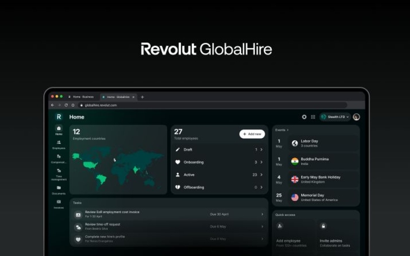Click the Offboarding broken heart icon
Image resolution: width=410 pixels, height=256 pixels.
[x=178, y=187]
